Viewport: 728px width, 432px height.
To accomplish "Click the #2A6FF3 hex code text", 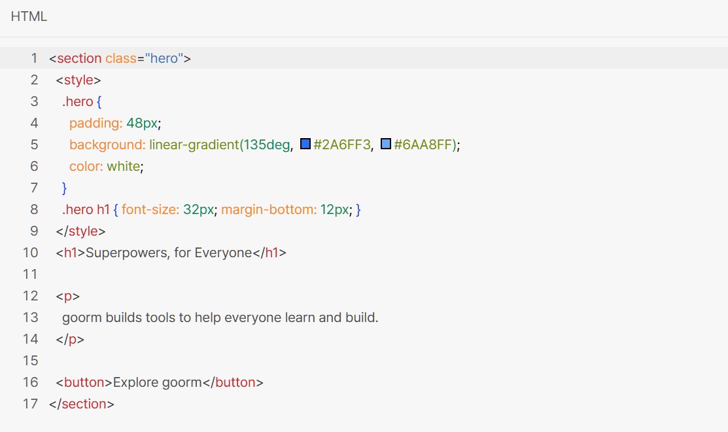I will (x=342, y=145).
